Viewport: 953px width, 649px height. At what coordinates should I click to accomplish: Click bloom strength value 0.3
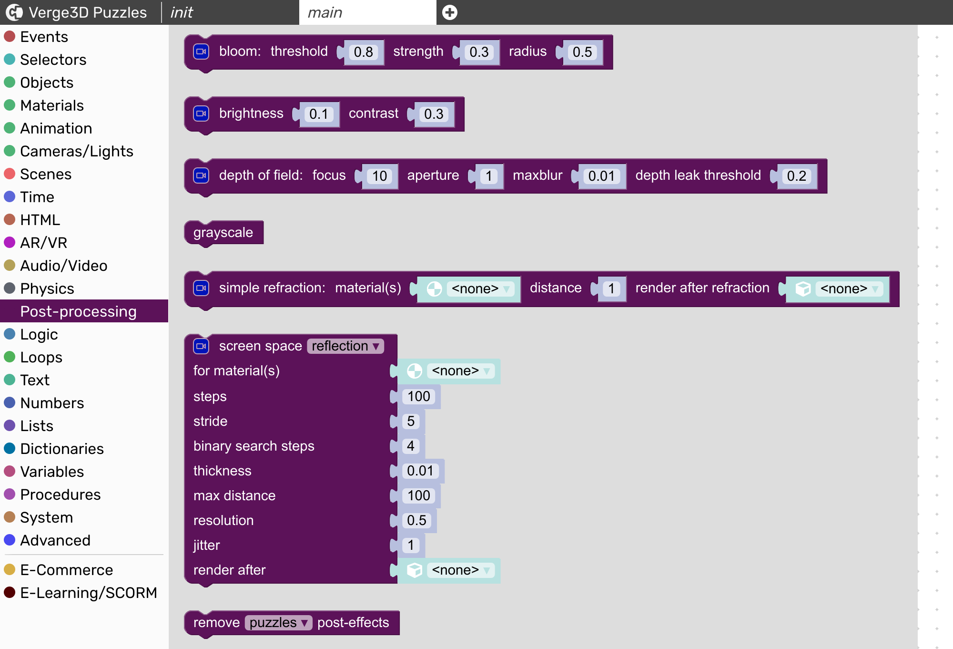[x=479, y=52]
